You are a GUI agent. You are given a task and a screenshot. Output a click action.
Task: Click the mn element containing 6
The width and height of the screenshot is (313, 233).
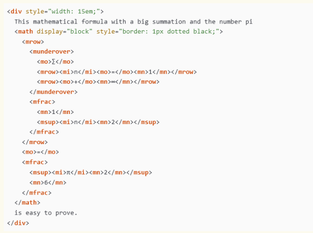click(x=48, y=183)
